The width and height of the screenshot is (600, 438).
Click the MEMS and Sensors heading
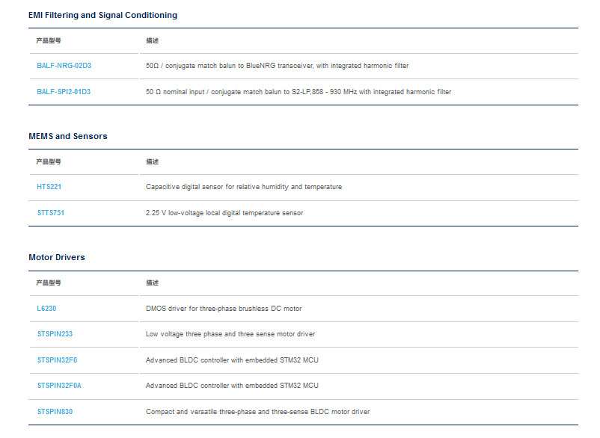[68, 137]
